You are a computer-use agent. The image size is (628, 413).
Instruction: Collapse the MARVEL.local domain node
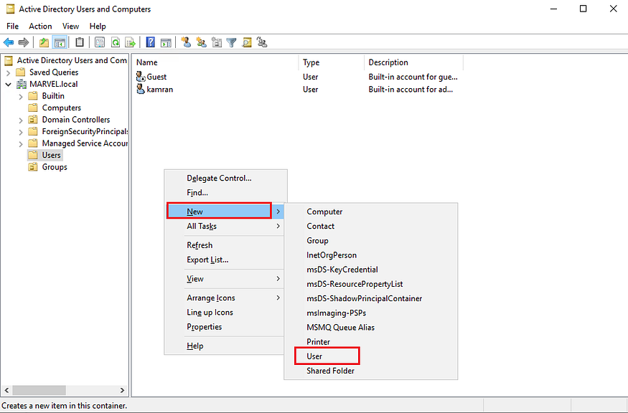coord(6,84)
